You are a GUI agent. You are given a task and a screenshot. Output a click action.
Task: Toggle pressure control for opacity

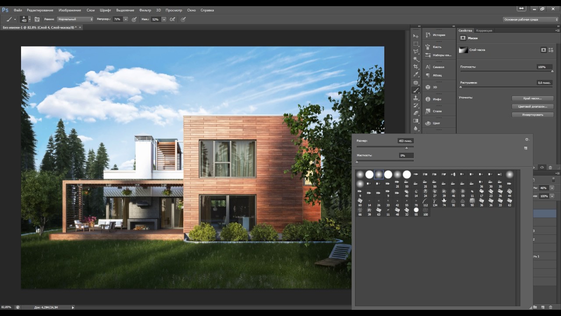tap(134, 19)
